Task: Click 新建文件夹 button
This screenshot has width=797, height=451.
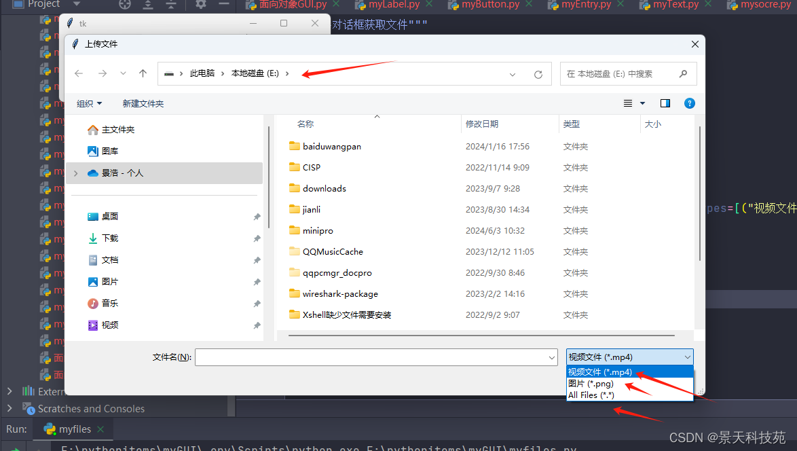Action: 143,104
